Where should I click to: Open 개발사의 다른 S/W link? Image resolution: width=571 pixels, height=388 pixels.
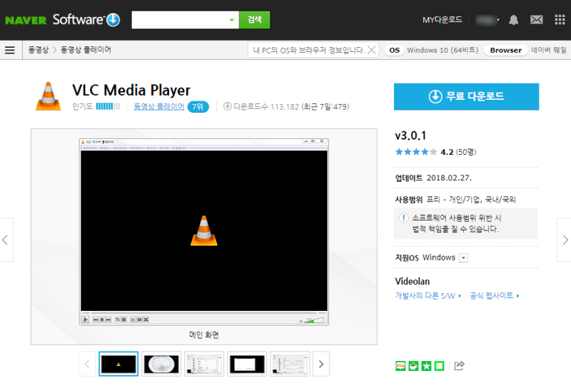(x=428, y=295)
